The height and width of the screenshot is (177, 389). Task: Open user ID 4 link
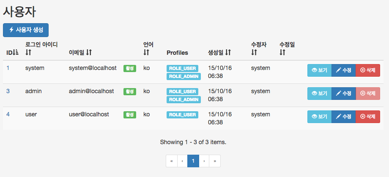[x=8, y=114]
